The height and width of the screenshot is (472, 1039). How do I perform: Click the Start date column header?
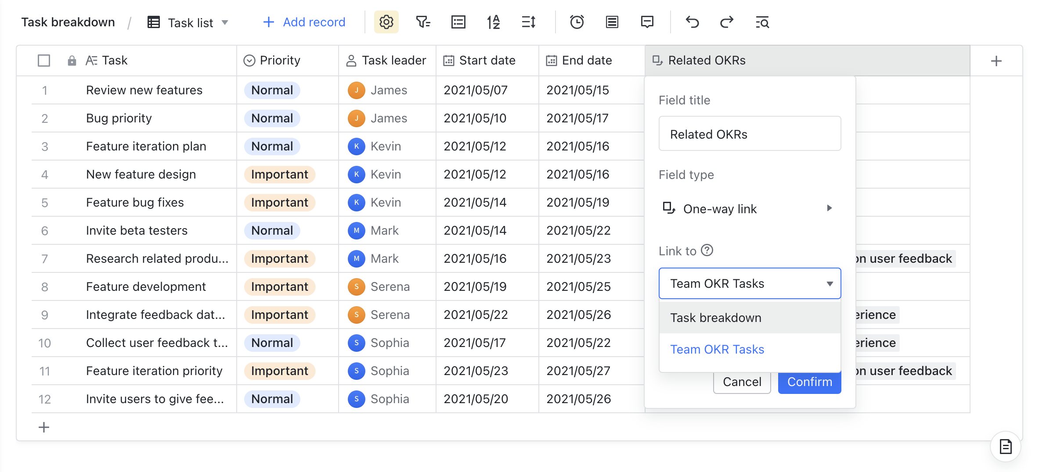(487, 61)
